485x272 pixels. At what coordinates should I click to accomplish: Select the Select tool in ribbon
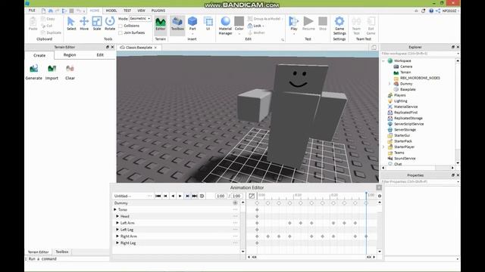pyautogui.click(x=71, y=23)
